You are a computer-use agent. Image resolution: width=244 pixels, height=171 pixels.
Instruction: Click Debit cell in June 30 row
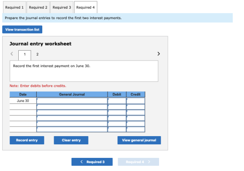[117, 101]
